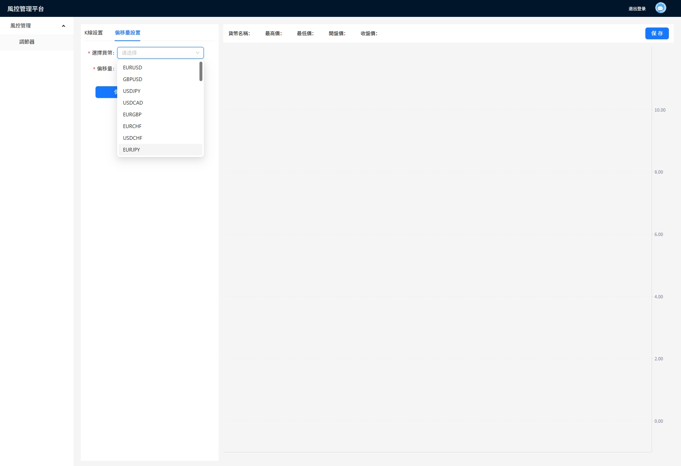Click the user avatar icon
The image size is (681, 466).
click(660, 8)
